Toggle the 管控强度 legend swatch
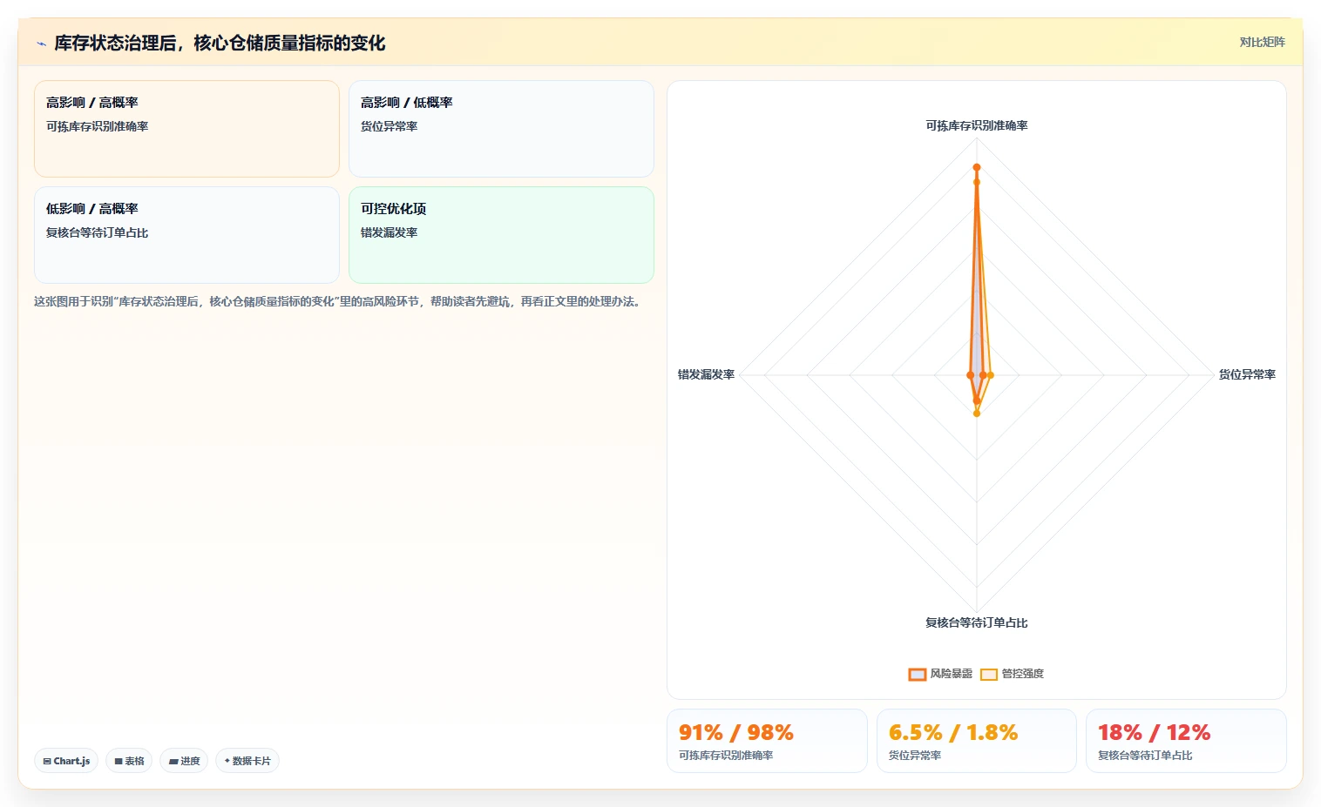The height and width of the screenshot is (807, 1321). coord(988,674)
